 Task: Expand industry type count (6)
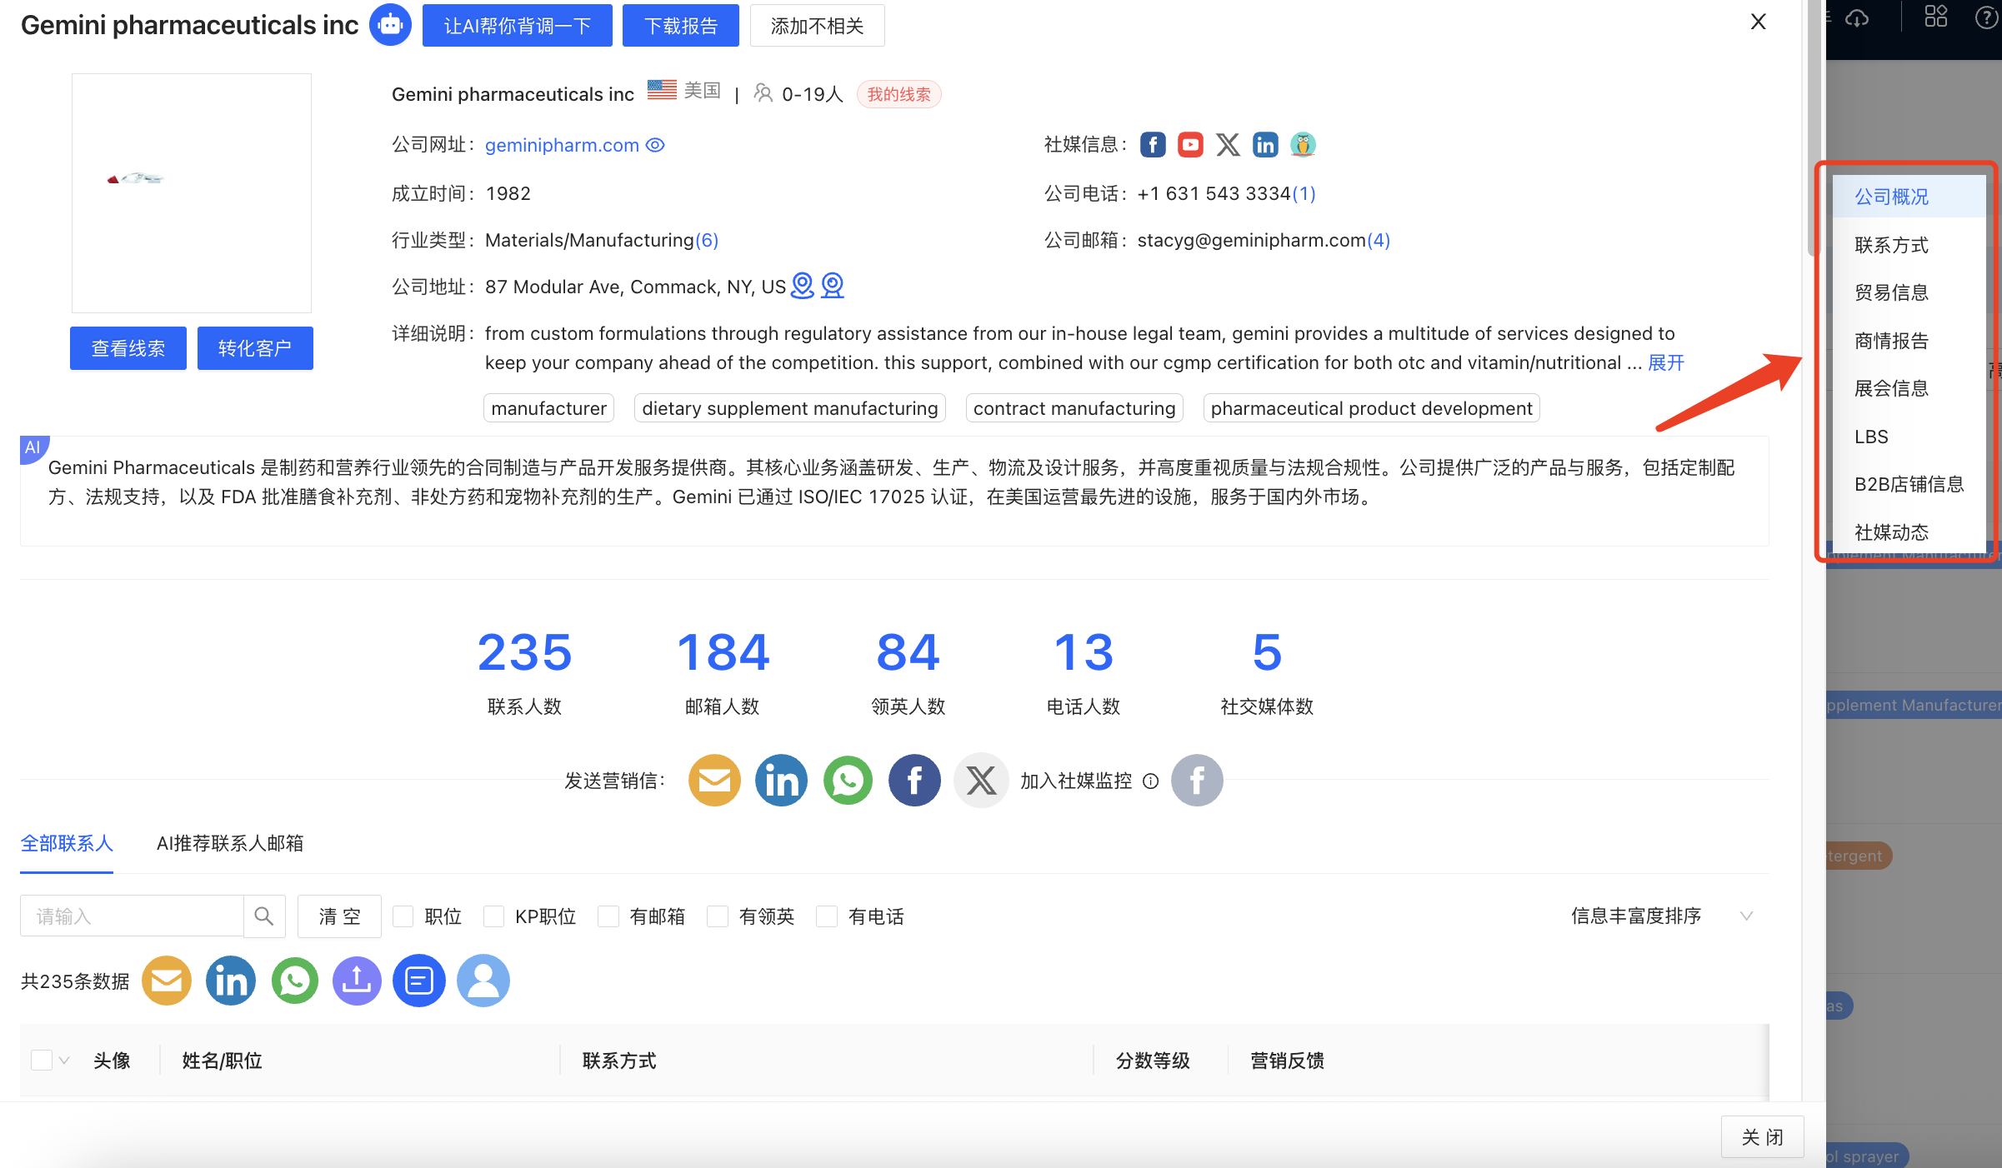coord(707,240)
